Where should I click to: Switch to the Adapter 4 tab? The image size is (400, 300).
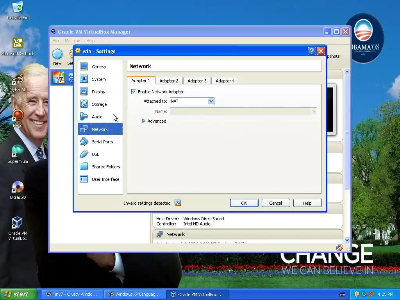[225, 80]
